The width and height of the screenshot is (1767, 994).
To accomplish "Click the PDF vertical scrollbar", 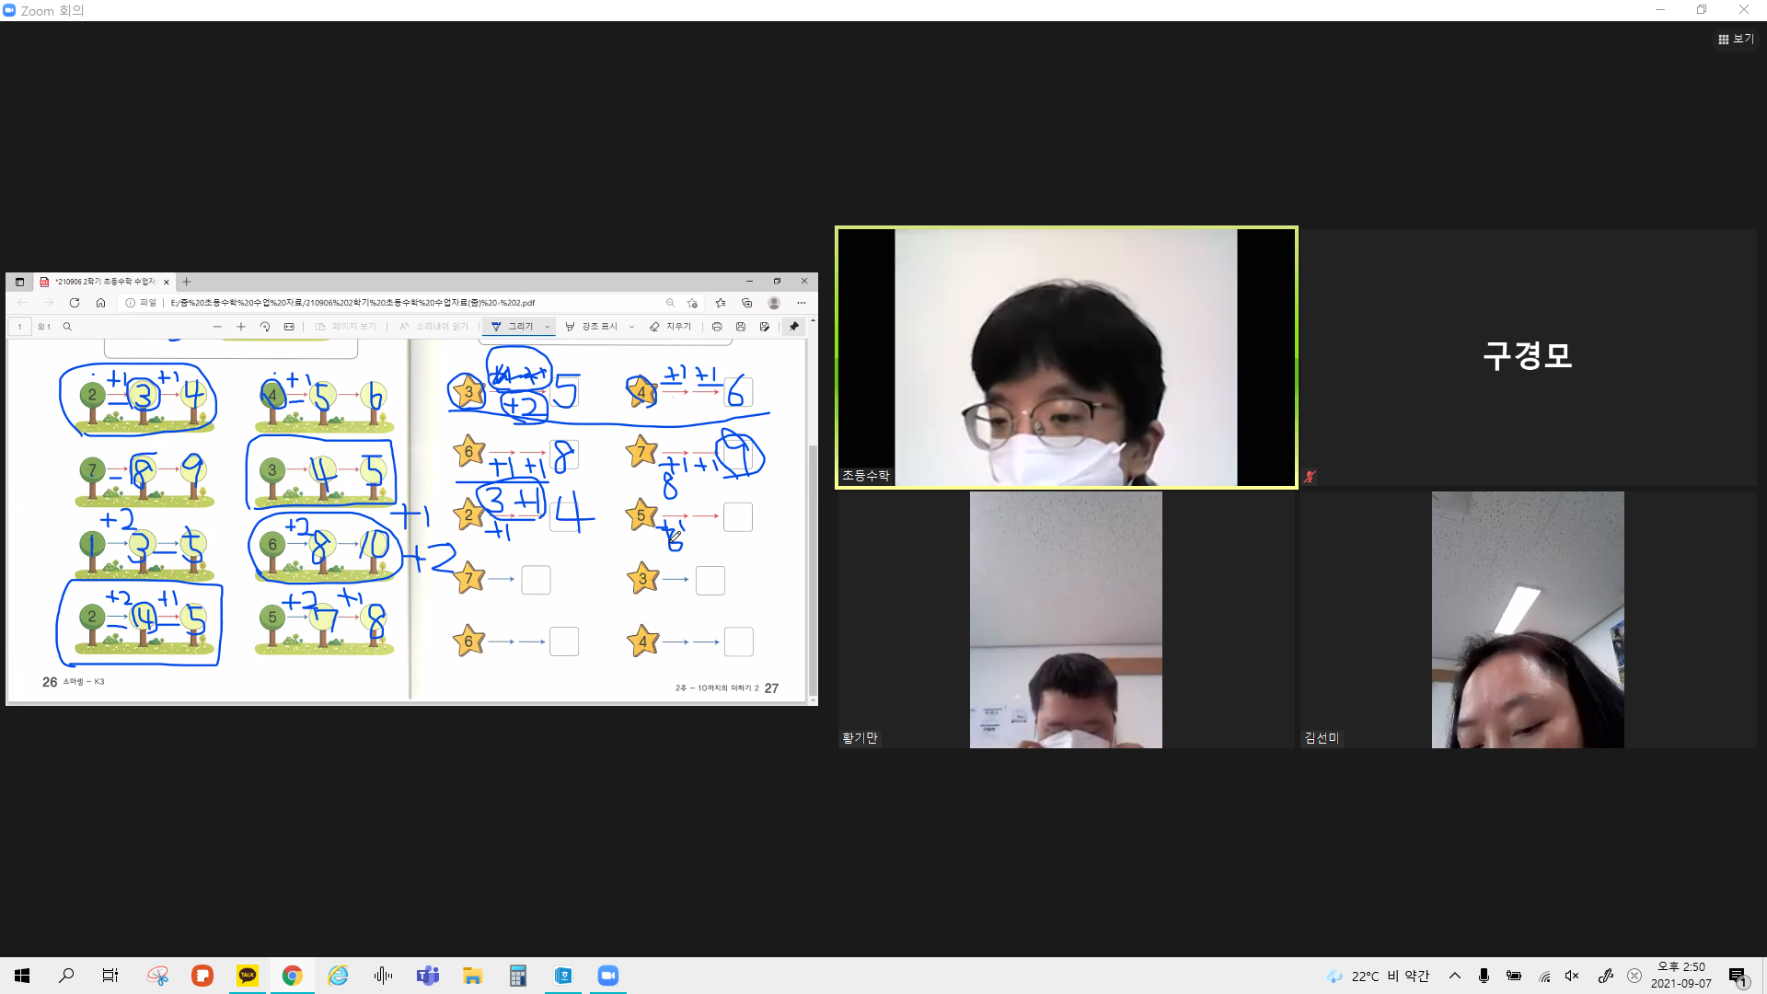I will tap(813, 570).
